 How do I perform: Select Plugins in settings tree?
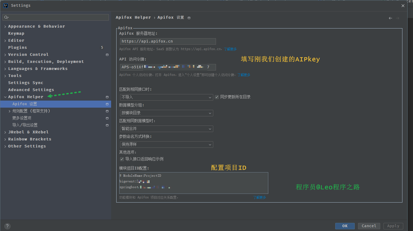(x=18, y=47)
